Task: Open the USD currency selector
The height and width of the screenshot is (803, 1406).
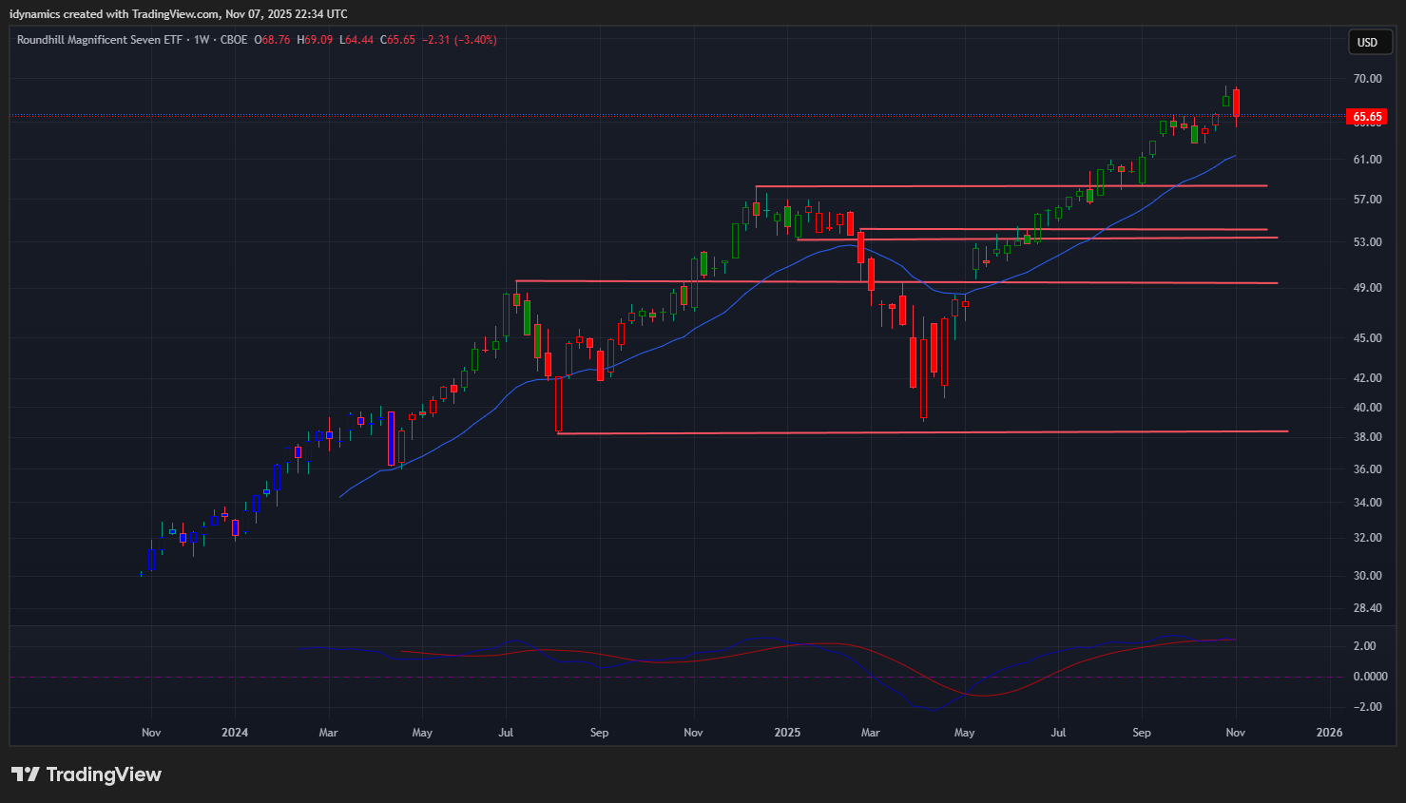Action: tap(1367, 42)
